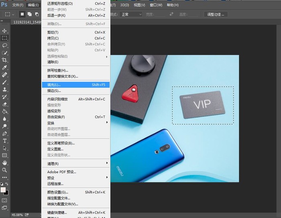Reset to default foreground/background colors

pos(2,184)
